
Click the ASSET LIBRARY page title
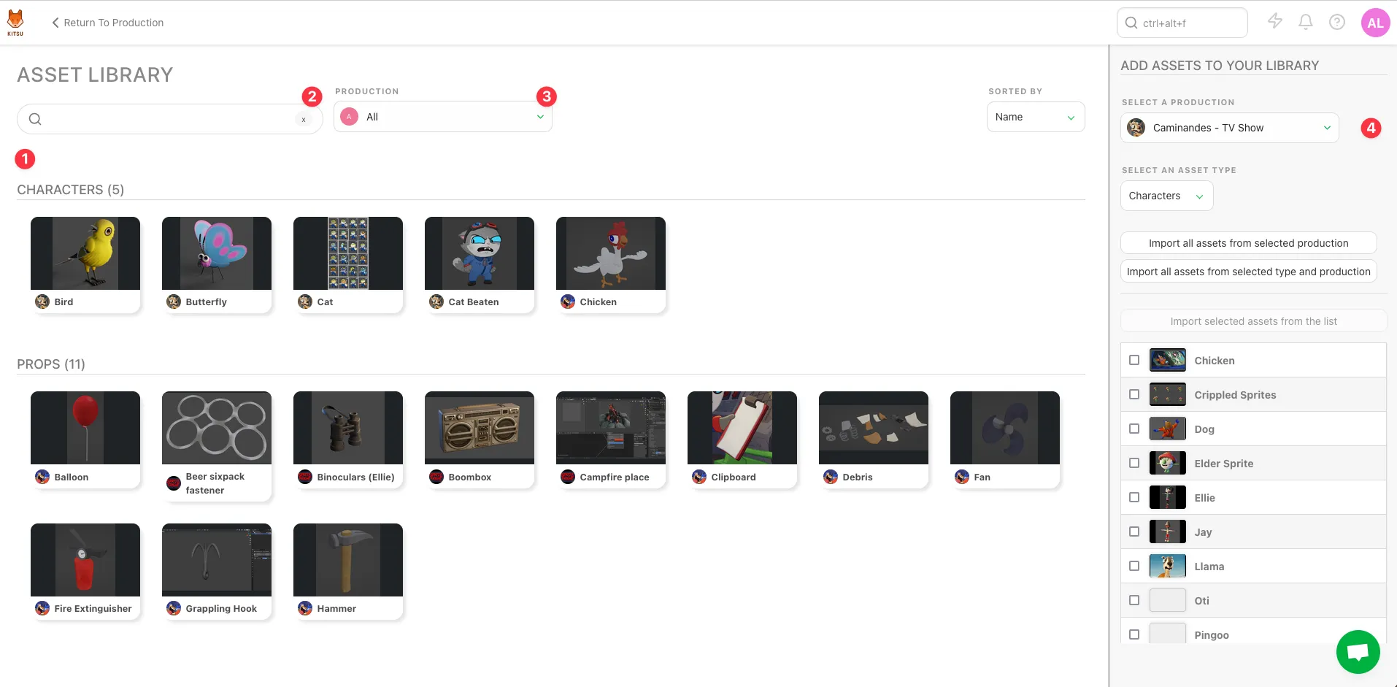point(95,75)
